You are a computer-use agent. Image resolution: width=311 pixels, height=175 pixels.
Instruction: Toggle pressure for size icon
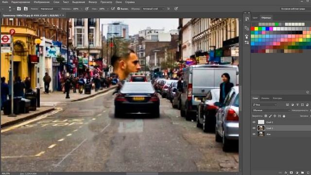(x=176, y=9)
